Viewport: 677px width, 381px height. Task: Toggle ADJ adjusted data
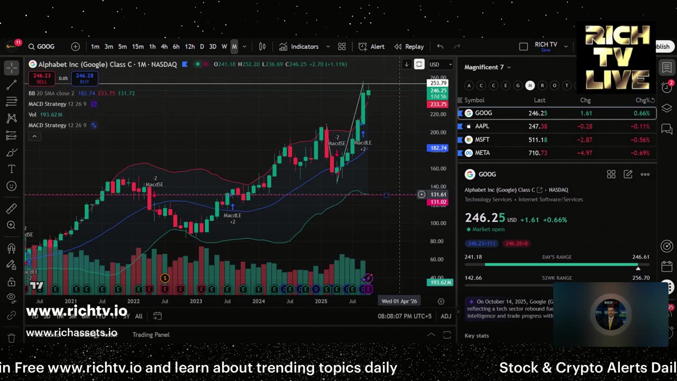pos(446,316)
